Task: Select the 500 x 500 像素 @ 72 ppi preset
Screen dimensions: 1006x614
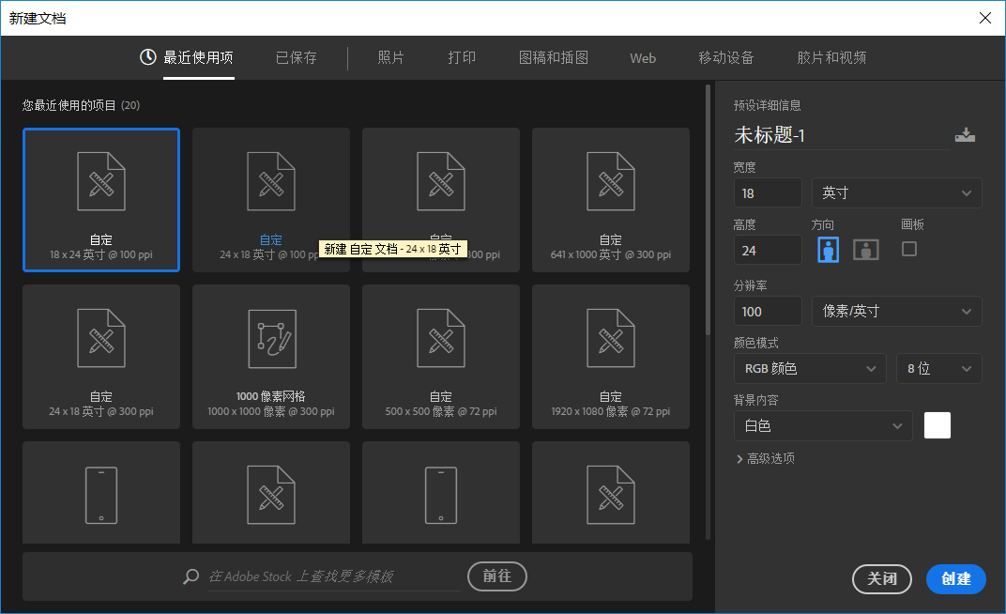Action: pyautogui.click(x=441, y=357)
